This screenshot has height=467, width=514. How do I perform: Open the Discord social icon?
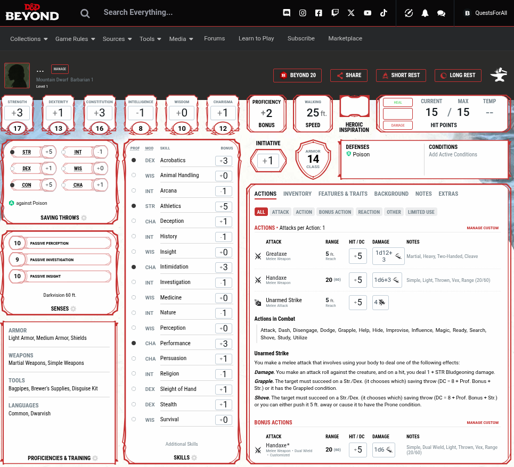(287, 13)
